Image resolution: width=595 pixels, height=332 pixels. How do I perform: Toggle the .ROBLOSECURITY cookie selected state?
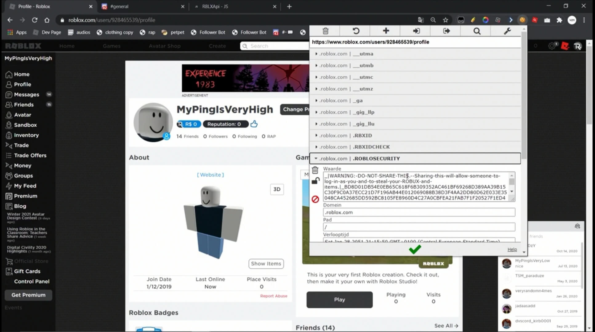[316, 158]
